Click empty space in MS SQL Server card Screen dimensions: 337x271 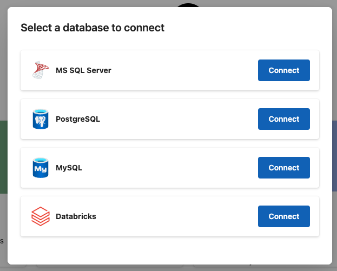click(x=184, y=70)
